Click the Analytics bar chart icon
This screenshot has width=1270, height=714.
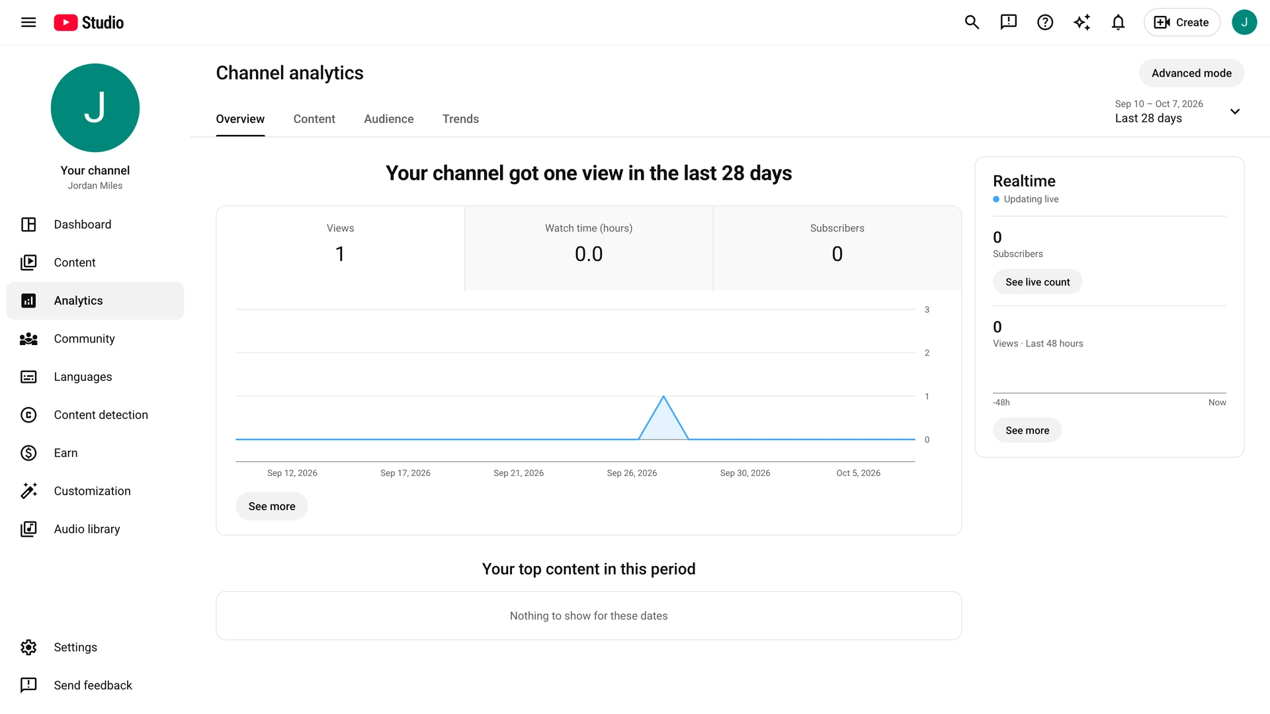(28, 301)
